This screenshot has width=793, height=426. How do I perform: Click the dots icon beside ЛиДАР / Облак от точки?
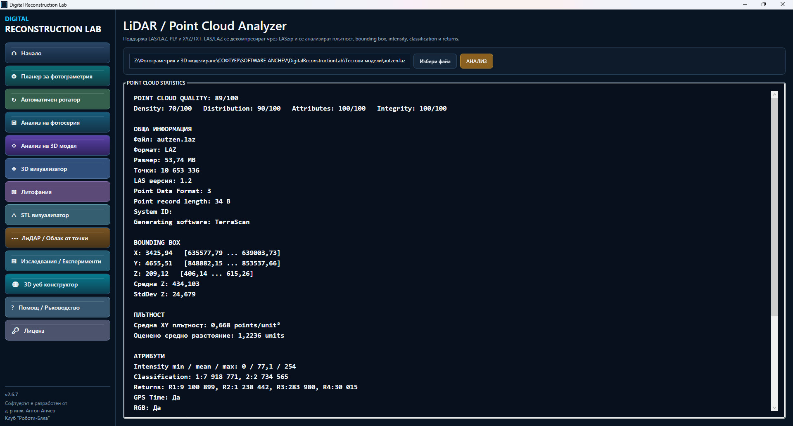tap(15, 238)
